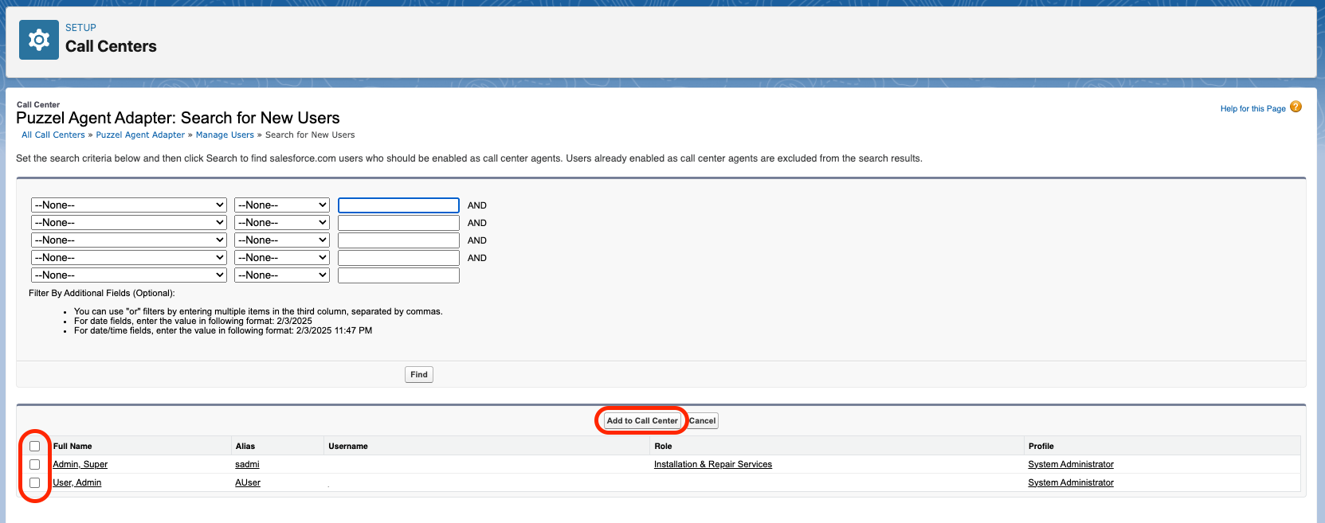This screenshot has width=1325, height=523.
Task: Open System Administrator profile for Admin, Super
Action: coord(1071,465)
